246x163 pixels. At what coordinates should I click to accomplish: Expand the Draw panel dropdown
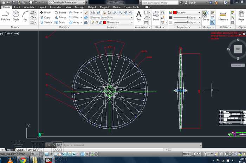pos(15,27)
